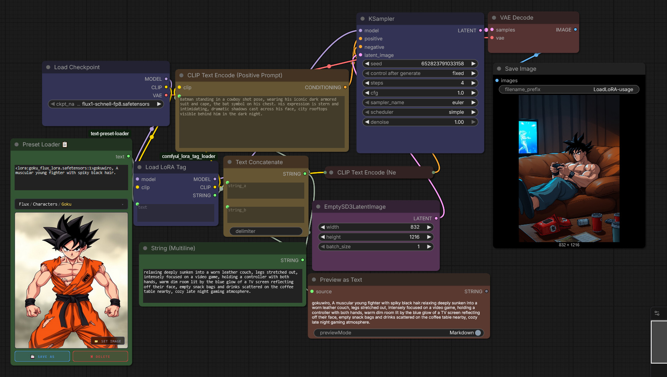Click the MODEL output port on Load Checkpoint

click(x=166, y=79)
